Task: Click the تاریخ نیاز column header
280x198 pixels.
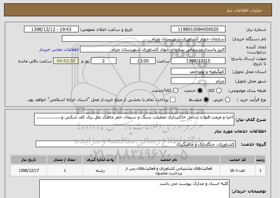Action: click(29, 159)
